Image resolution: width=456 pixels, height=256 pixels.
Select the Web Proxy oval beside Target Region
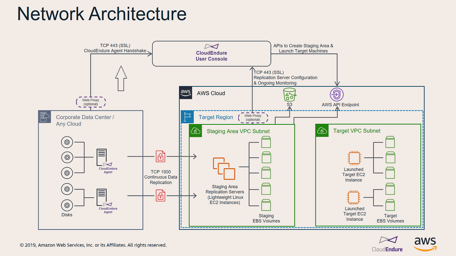253,118
